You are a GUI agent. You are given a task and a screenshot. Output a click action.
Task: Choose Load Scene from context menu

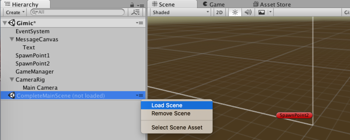pyautogui.click(x=177, y=105)
